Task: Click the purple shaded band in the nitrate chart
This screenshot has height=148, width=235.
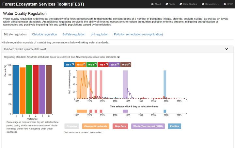Action: 125,85
